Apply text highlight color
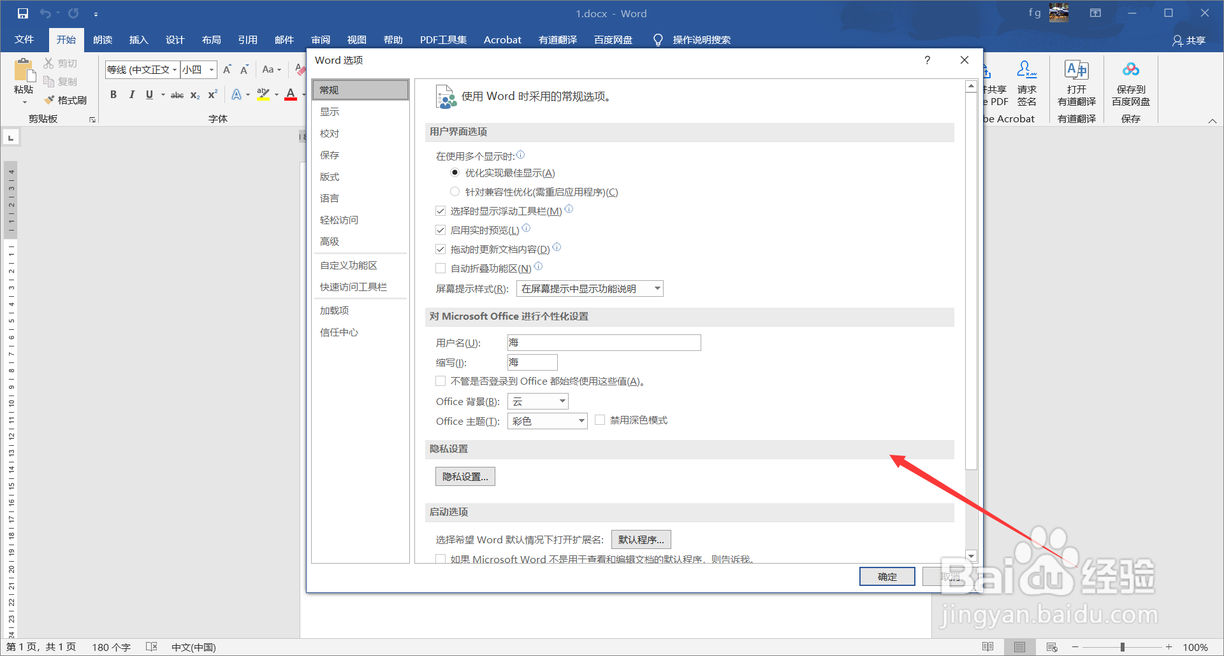The height and width of the screenshot is (656, 1224). 263,94
